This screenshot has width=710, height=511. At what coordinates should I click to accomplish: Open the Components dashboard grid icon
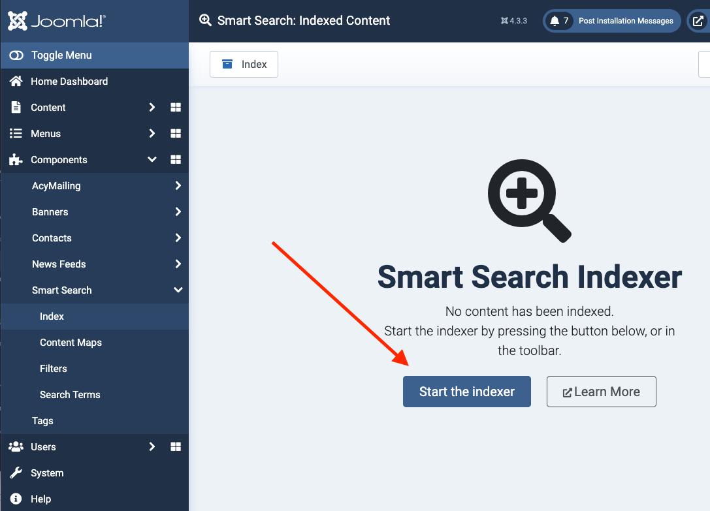click(x=175, y=160)
